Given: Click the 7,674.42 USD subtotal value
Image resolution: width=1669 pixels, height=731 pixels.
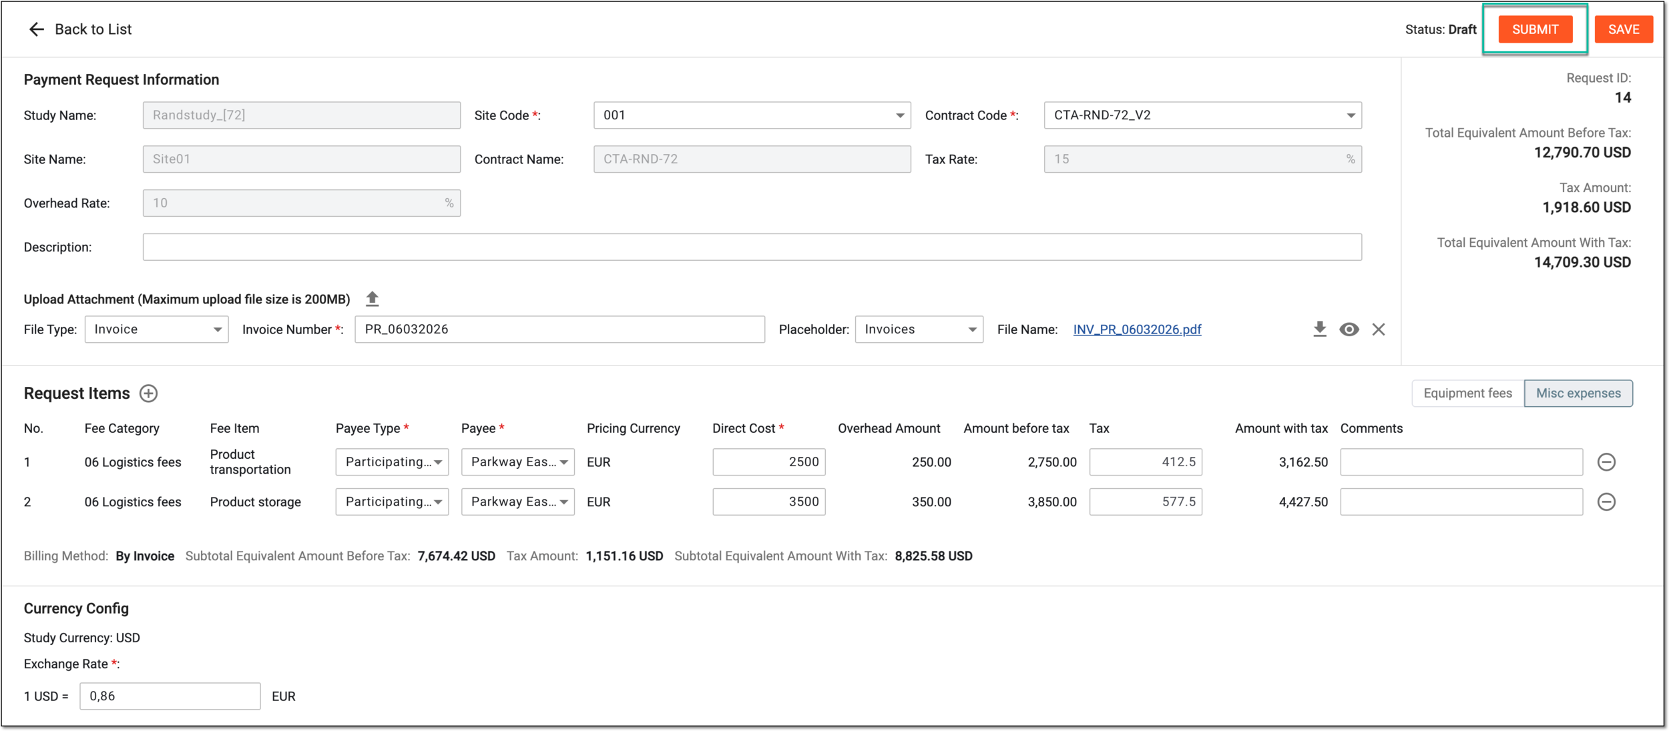Looking at the screenshot, I should (x=457, y=556).
